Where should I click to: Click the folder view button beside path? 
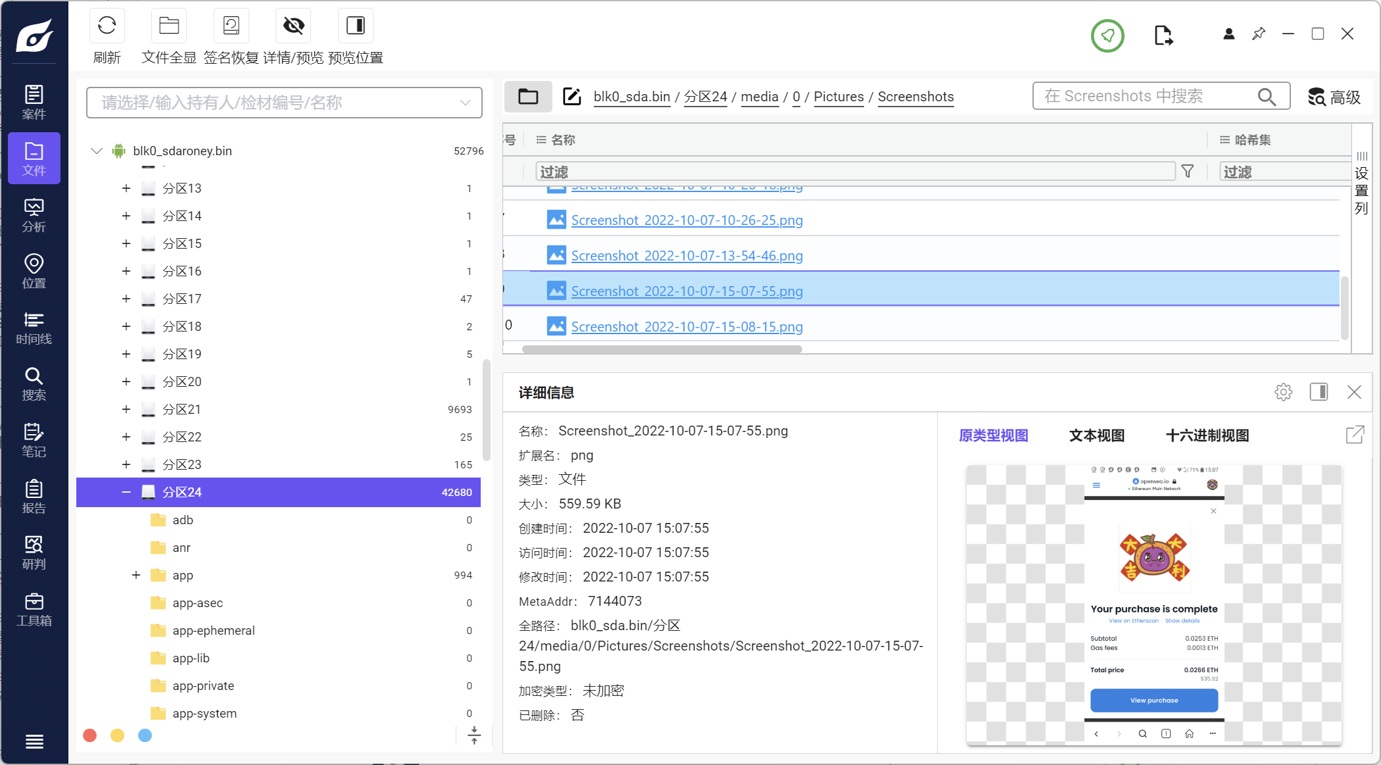click(x=528, y=97)
